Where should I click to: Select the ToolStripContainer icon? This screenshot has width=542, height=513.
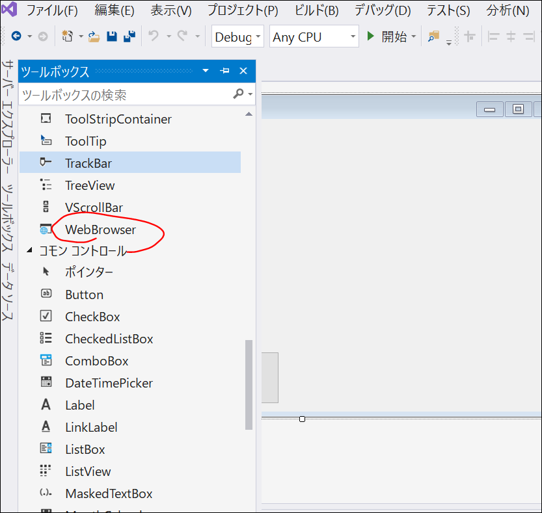click(46, 118)
